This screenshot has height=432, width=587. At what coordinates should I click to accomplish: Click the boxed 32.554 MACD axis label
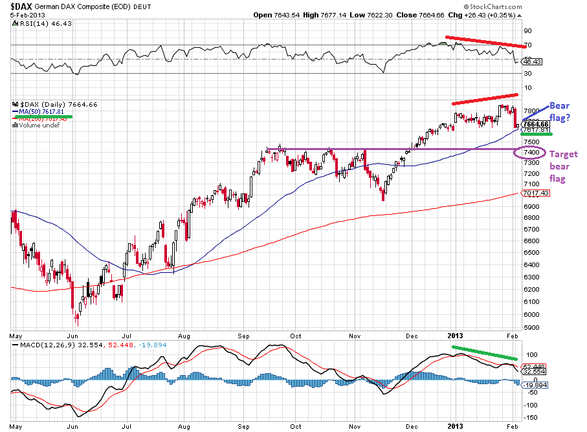click(x=534, y=372)
